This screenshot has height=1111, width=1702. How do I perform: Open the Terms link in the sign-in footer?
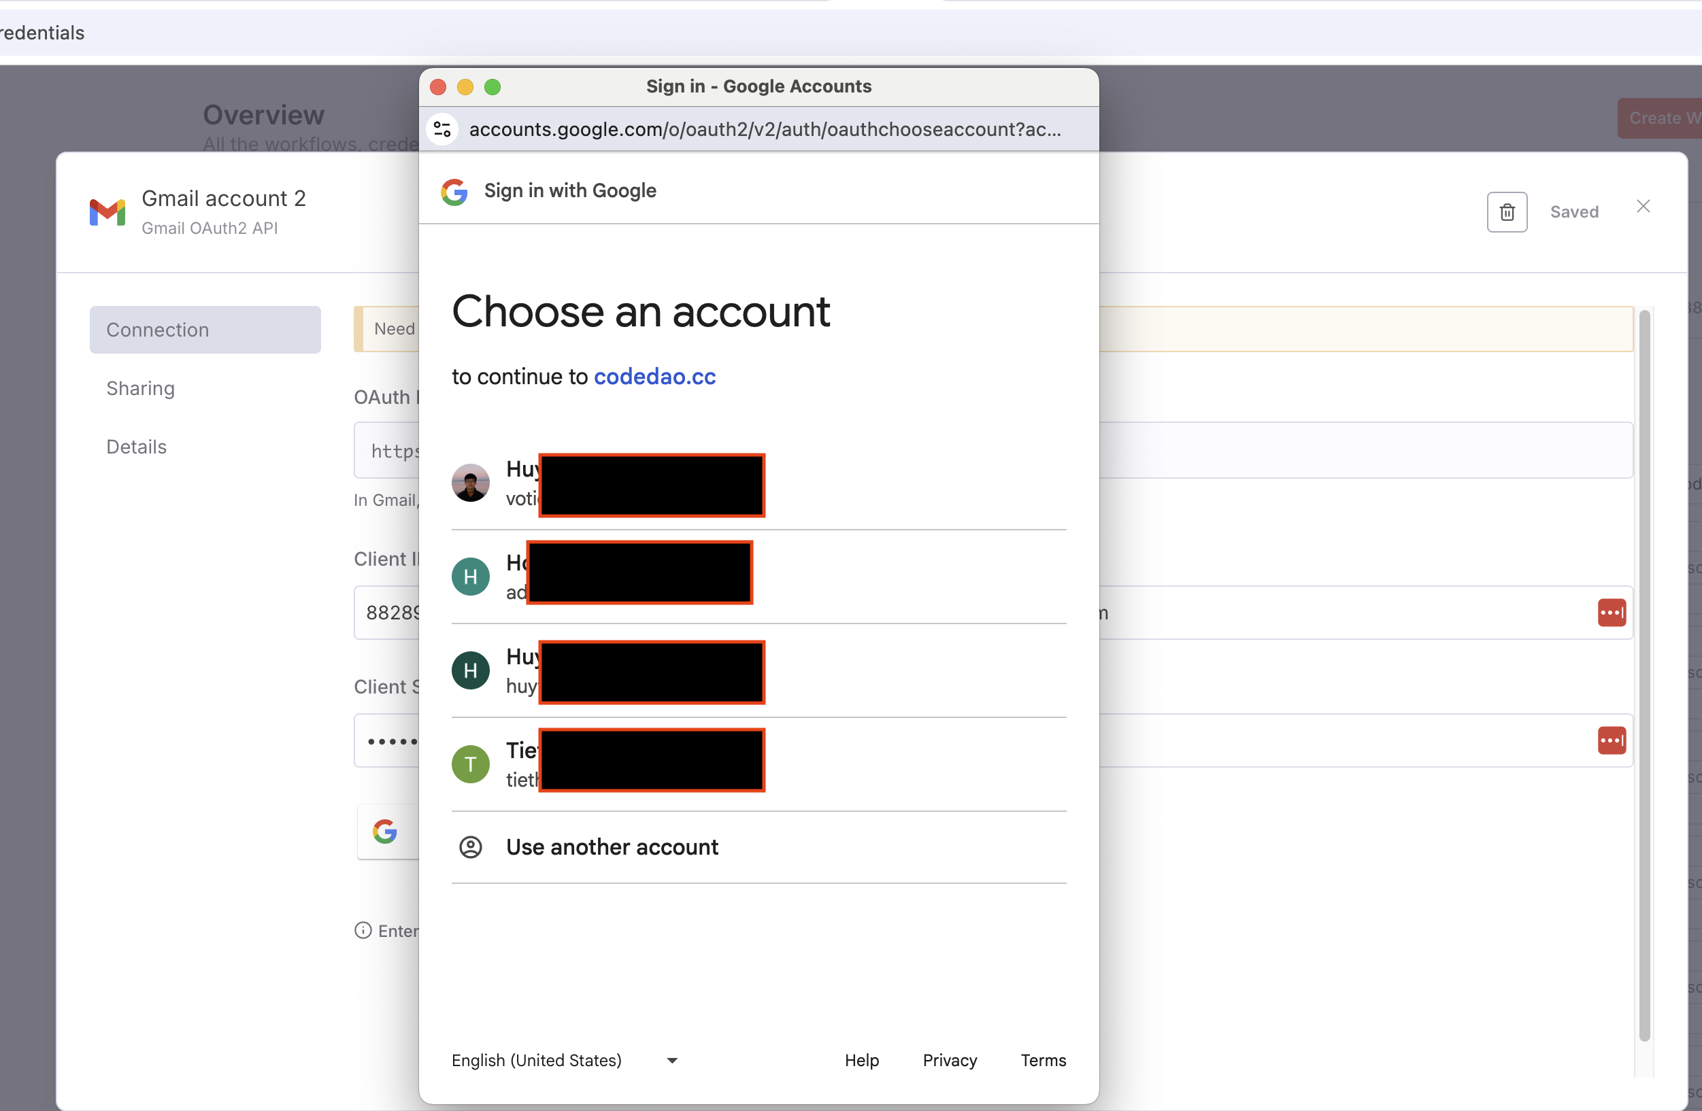1044,1060
